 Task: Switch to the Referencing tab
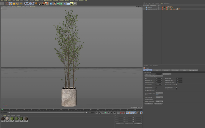pos(175,70)
